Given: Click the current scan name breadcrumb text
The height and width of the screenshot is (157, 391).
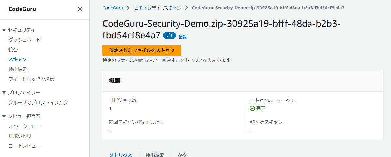Looking at the screenshot, I should click(x=268, y=8).
